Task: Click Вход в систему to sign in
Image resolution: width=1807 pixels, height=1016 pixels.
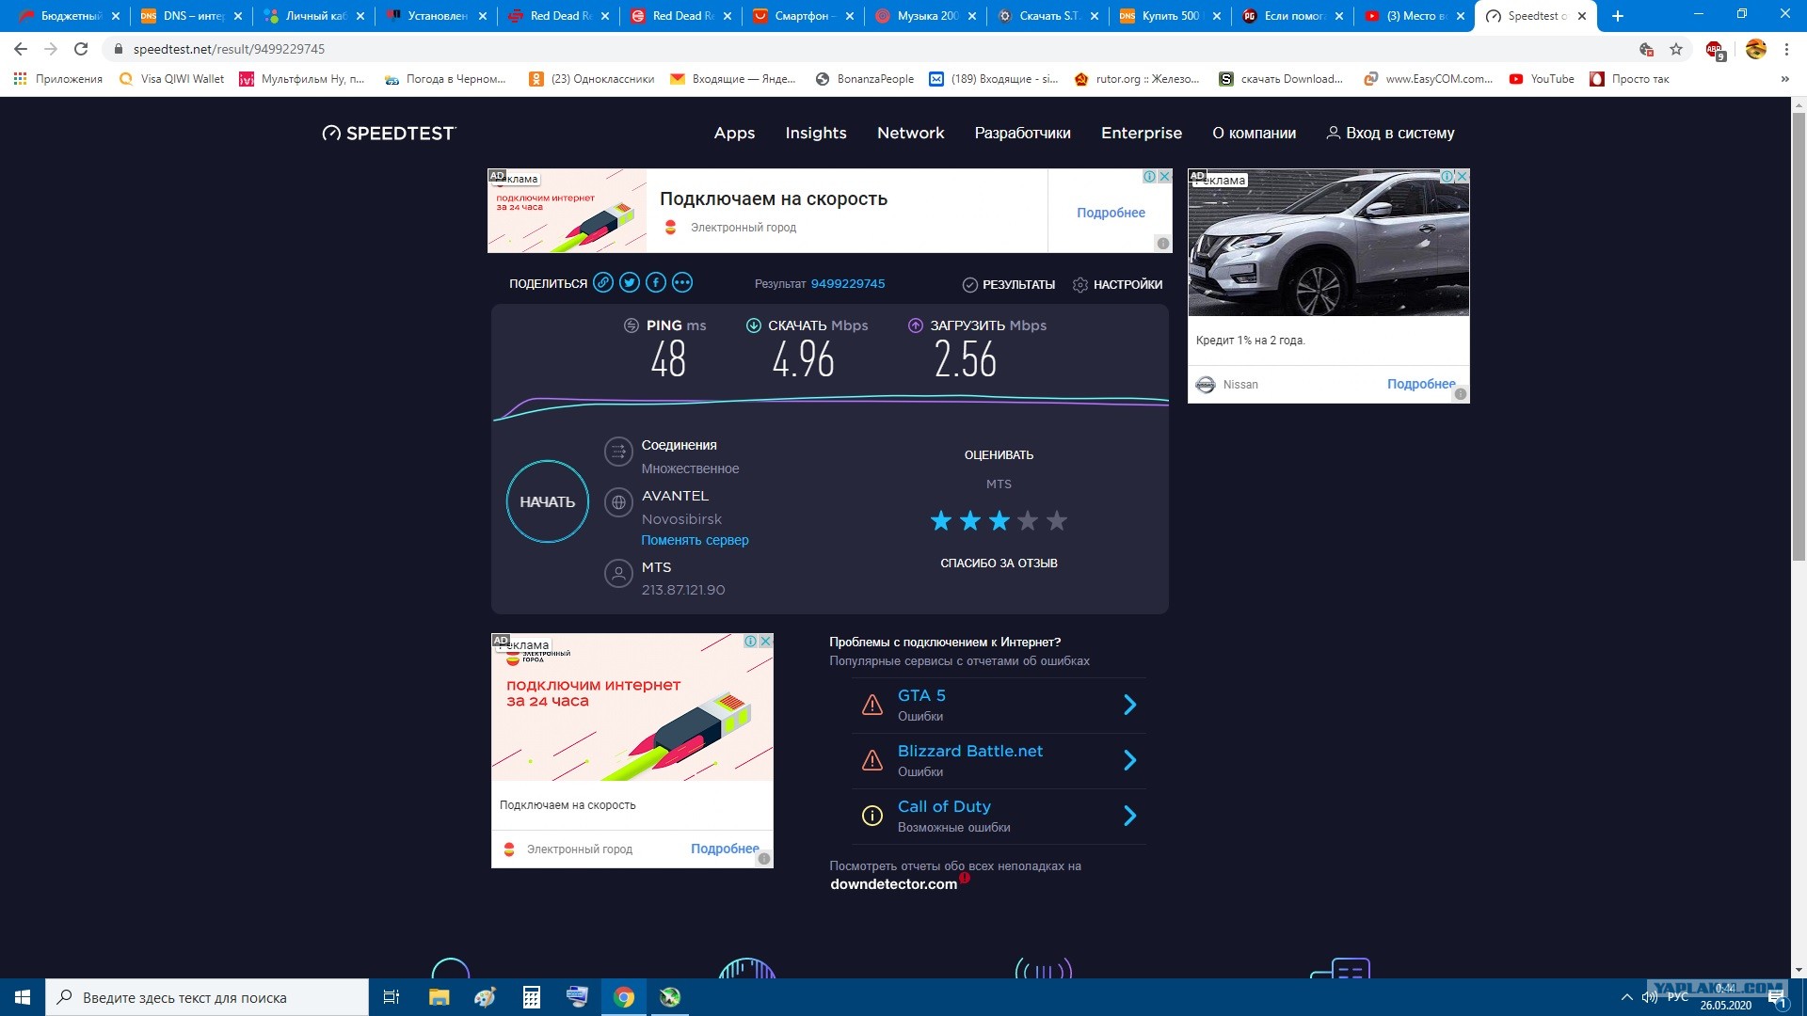Action: (x=1390, y=134)
